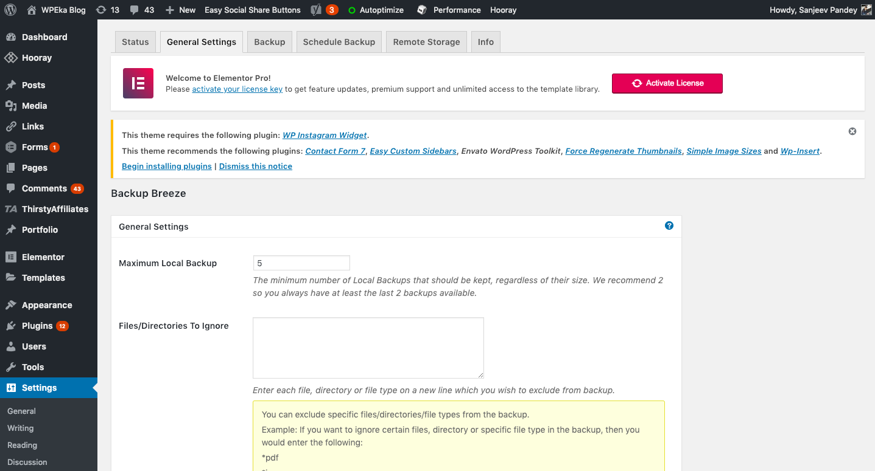Open the Contact Form 7 link
This screenshot has height=471, width=875.
(x=335, y=151)
